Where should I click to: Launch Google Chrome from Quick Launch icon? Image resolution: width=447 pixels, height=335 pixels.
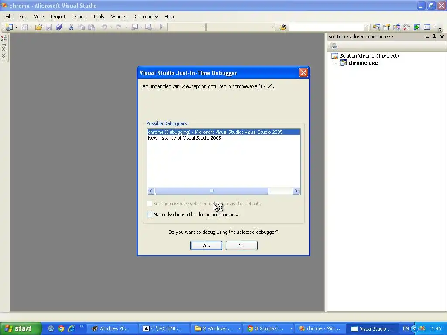[61, 328]
